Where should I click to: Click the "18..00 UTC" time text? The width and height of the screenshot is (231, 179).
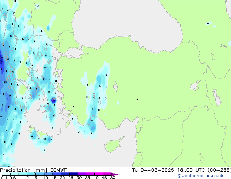(x=191, y=170)
